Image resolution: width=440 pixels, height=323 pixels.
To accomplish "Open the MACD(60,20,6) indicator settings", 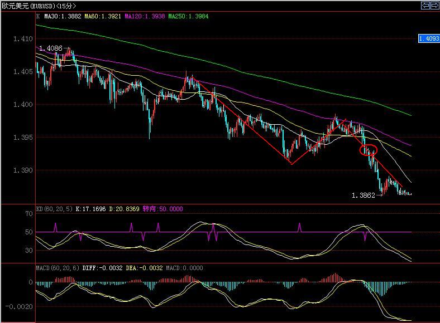I will [58, 268].
